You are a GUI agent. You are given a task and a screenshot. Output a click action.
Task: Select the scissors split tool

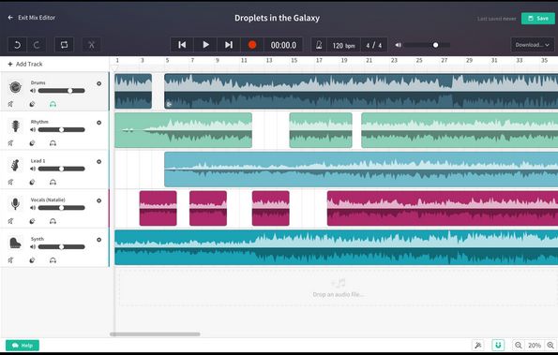pyautogui.click(x=92, y=45)
